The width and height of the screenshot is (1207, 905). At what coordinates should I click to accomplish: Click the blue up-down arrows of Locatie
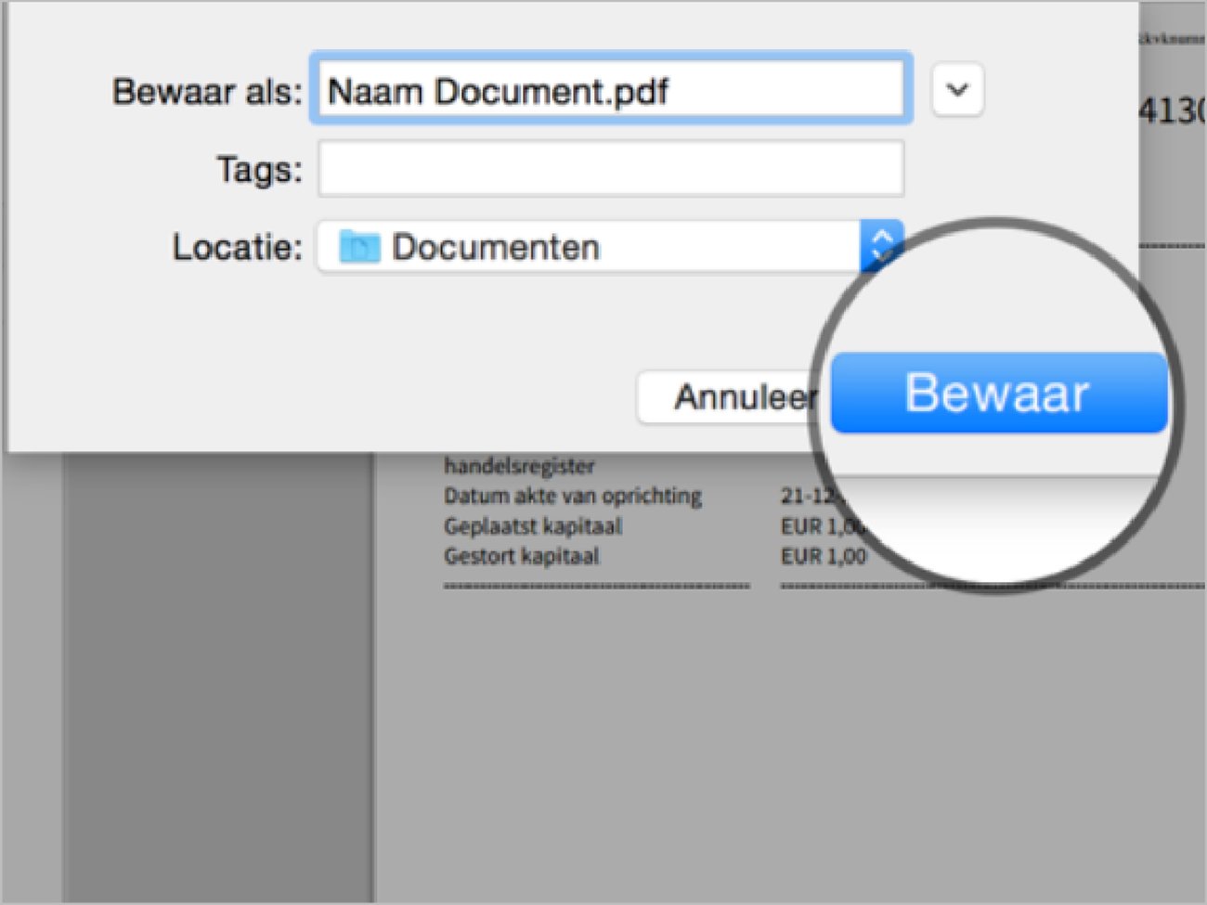[x=880, y=245]
